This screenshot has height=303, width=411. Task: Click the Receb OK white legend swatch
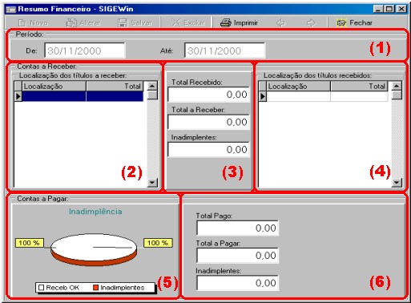41,288
